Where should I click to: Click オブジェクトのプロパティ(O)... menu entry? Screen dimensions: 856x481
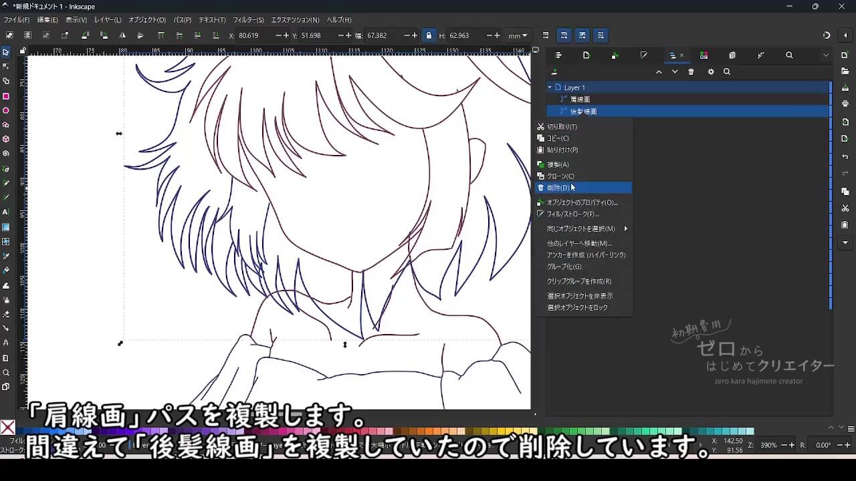click(582, 202)
